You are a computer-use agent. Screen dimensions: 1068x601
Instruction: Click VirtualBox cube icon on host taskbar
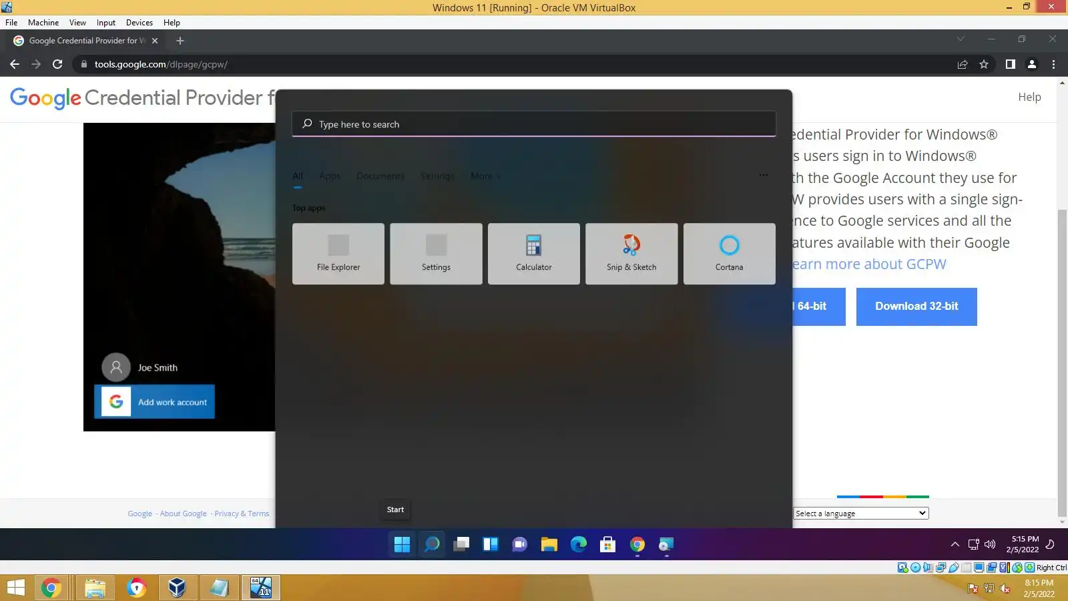tap(177, 588)
